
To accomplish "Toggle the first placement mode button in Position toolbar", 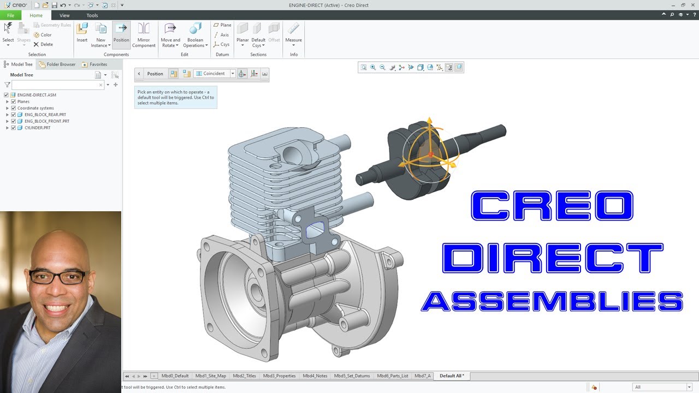I will (x=174, y=74).
